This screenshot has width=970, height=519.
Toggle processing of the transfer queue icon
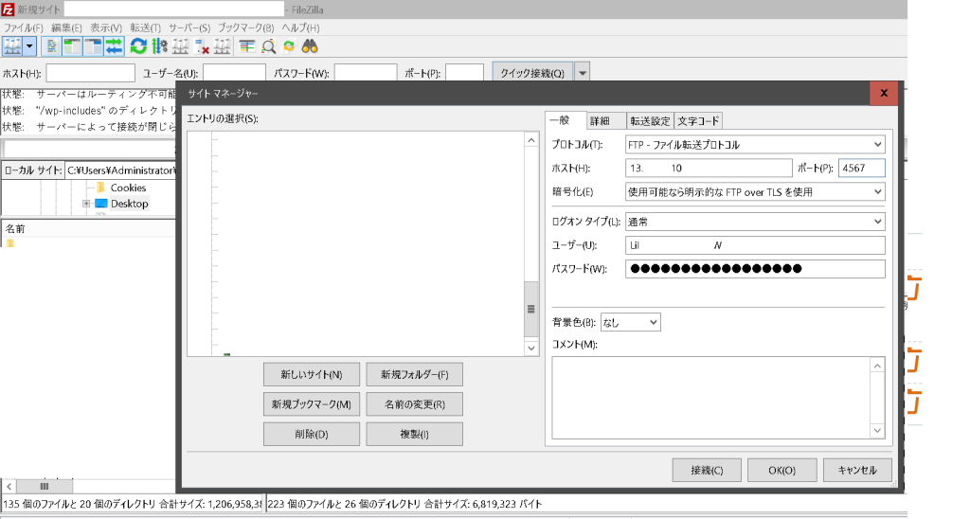tap(159, 46)
